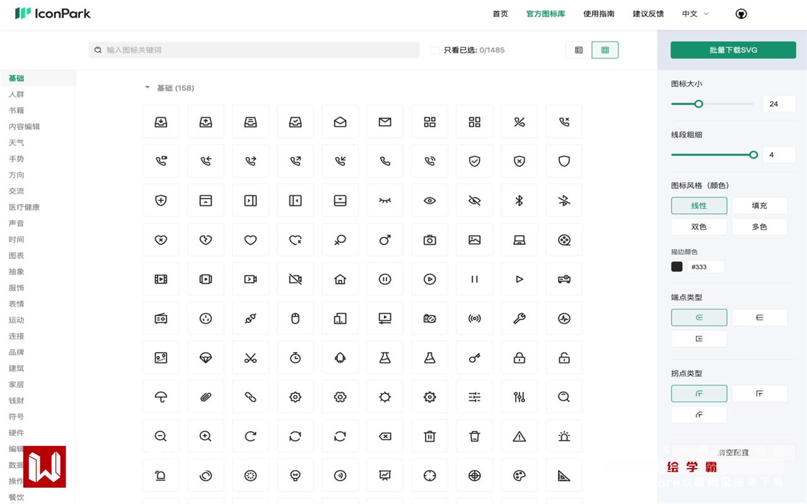807x504 pixels.
Task: Switch to the table list view toggle
Action: tap(579, 50)
